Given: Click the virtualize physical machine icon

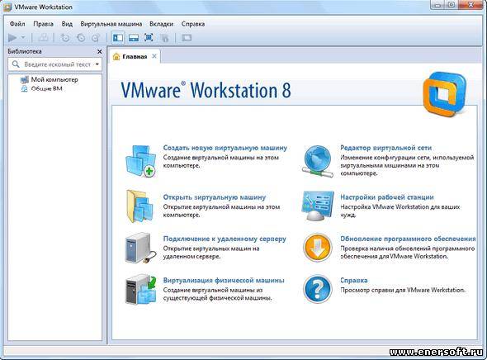Looking at the screenshot, I should tap(140, 289).
